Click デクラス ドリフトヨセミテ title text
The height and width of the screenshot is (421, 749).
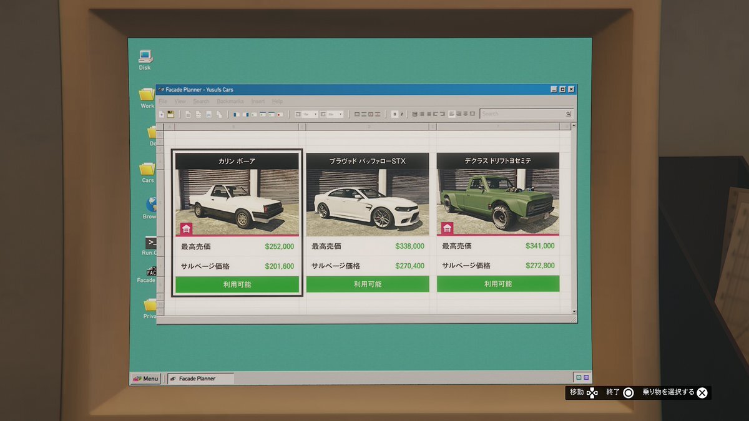click(498, 161)
